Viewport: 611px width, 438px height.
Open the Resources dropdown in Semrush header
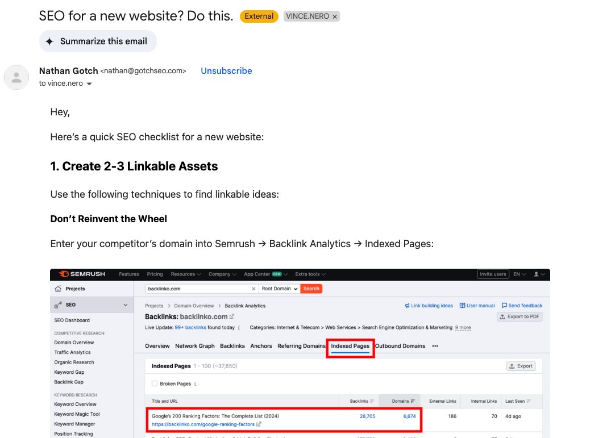coord(186,274)
